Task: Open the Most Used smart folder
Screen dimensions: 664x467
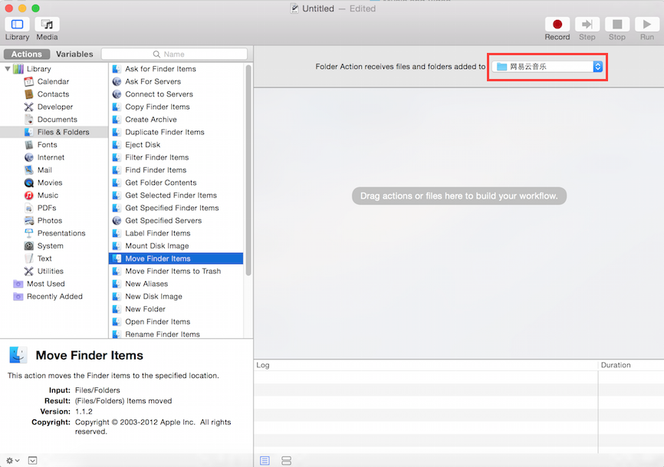Action: (x=46, y=284)
